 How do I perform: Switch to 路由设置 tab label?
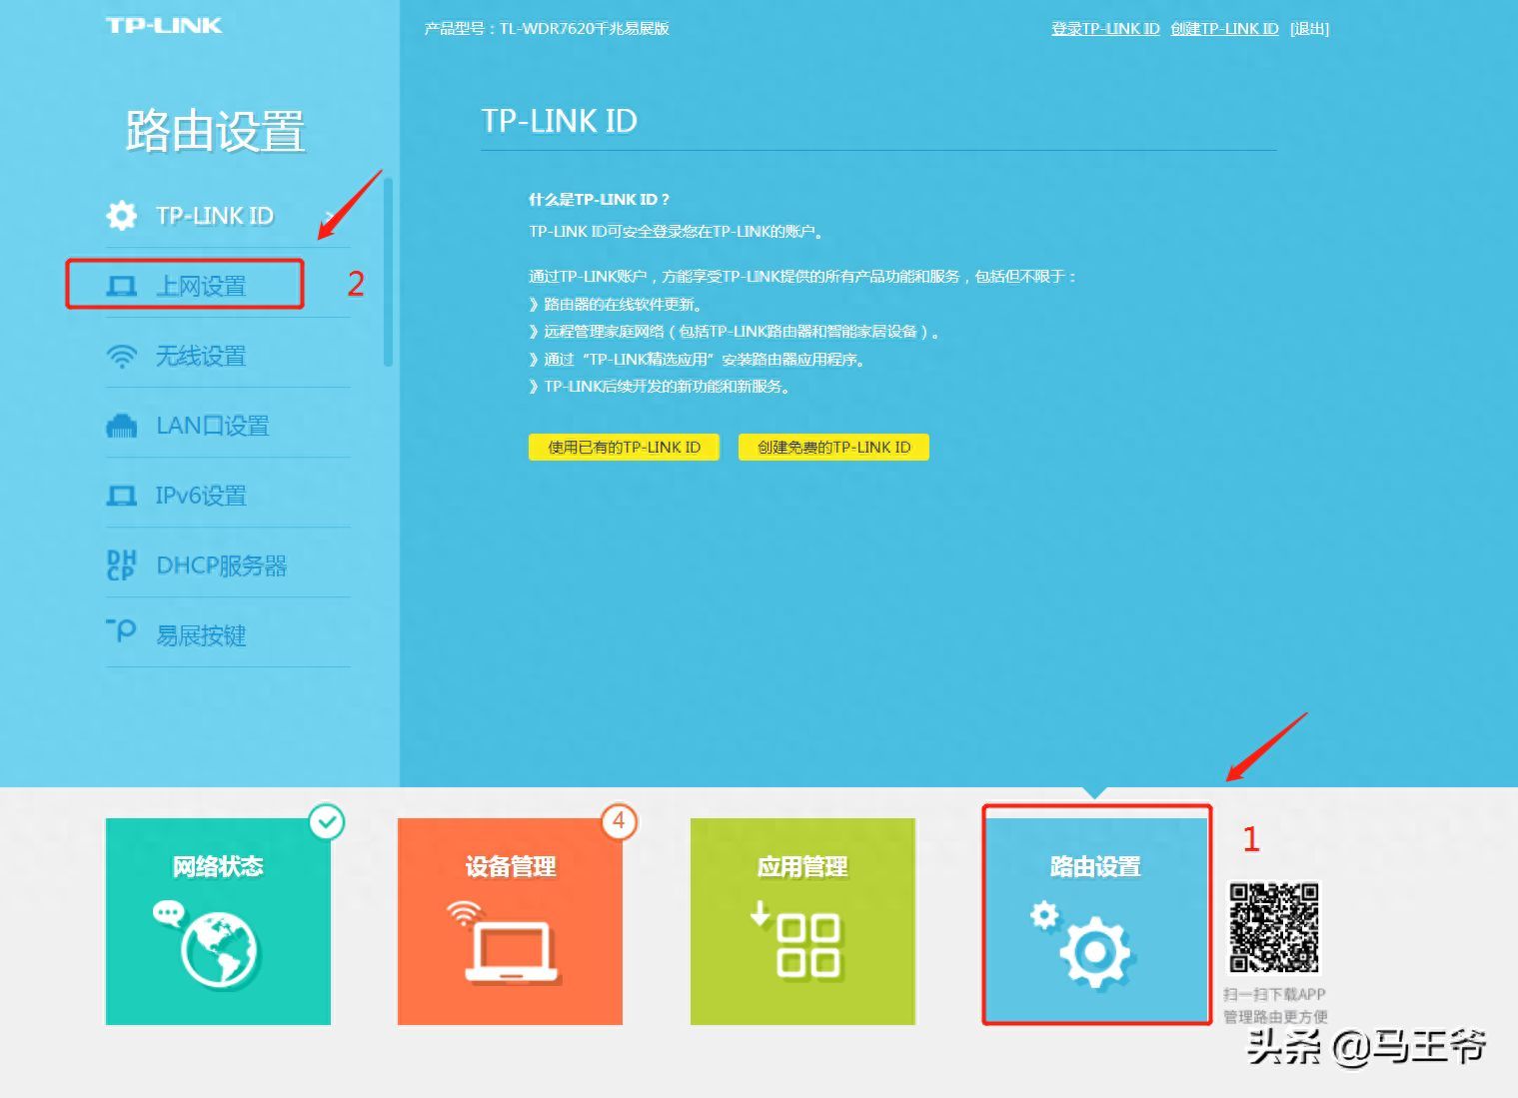coord(1095,866)
